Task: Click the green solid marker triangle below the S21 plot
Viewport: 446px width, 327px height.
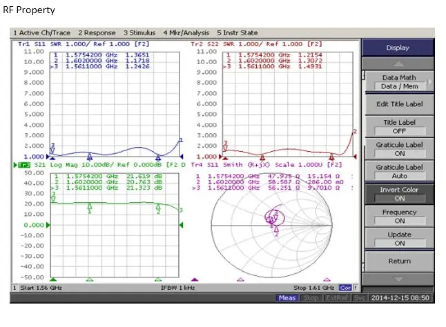Action: click(53, 279)
